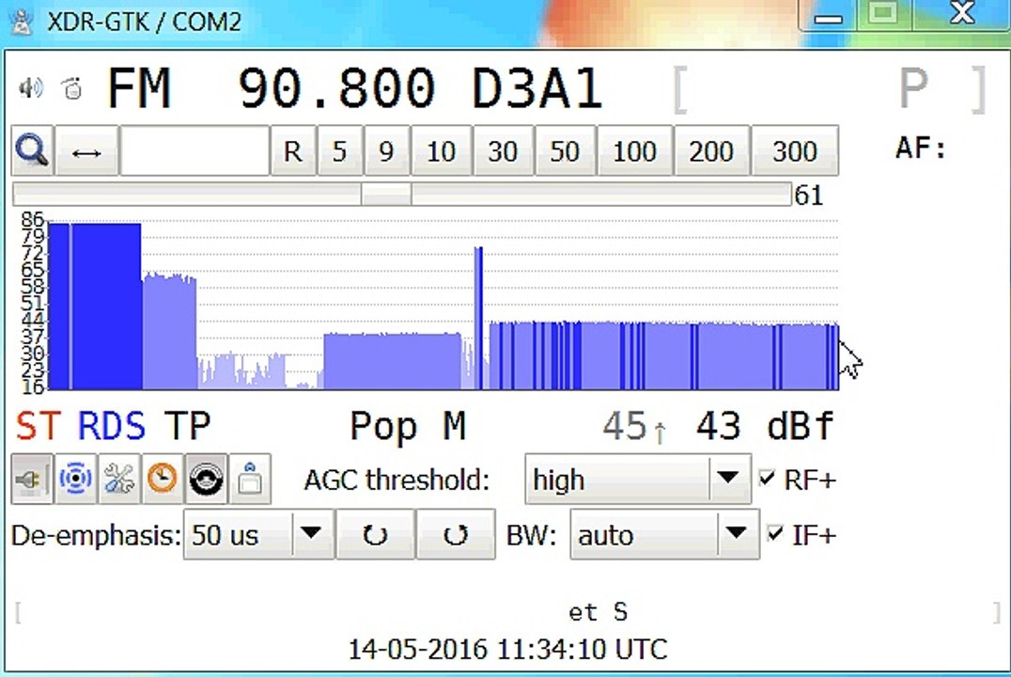The height and width of the screenshot is (677, 1011).
Task: Click the 200 kHz step button
Action: [x=711, y=151]
